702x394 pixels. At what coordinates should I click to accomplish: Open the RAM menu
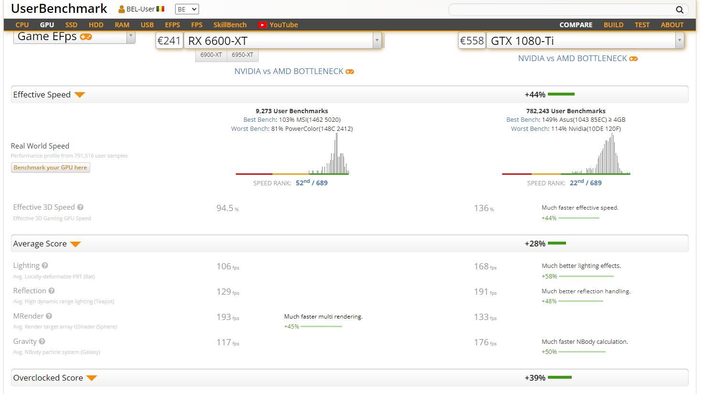pos(122,25)
